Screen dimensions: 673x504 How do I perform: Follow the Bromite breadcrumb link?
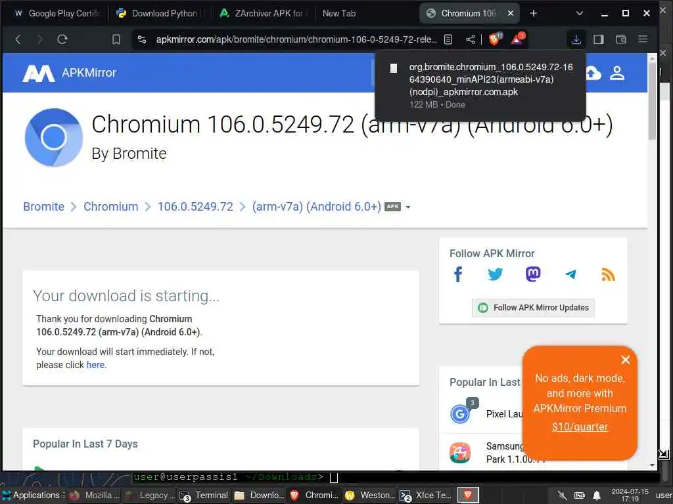point(44,207)
